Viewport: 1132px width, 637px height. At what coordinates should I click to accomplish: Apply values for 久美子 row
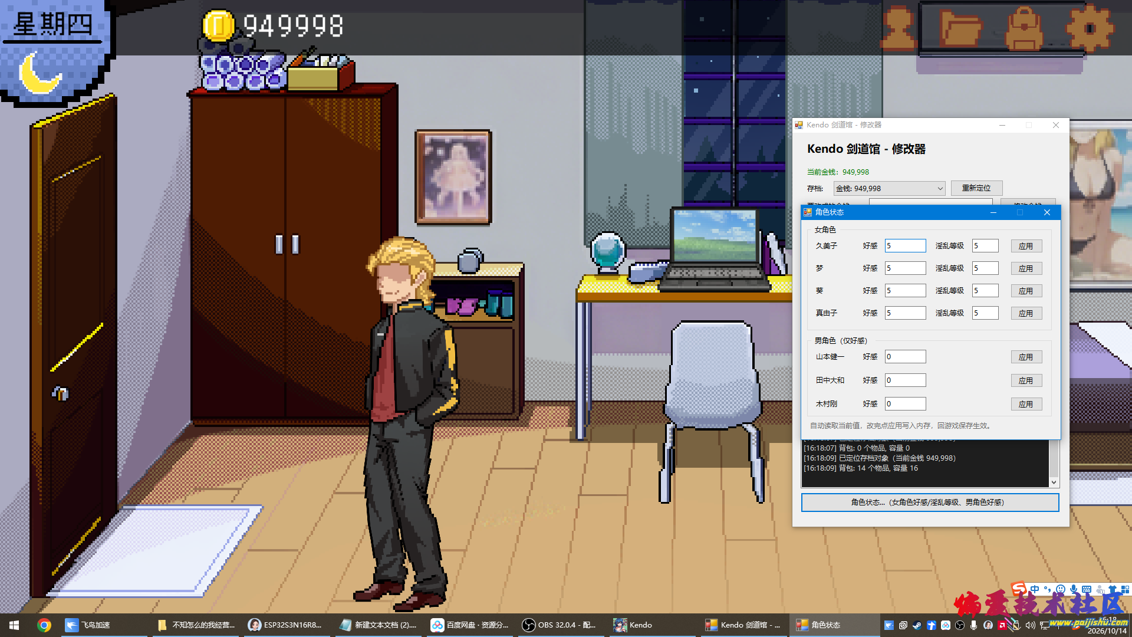click(x=1026, y=246)
